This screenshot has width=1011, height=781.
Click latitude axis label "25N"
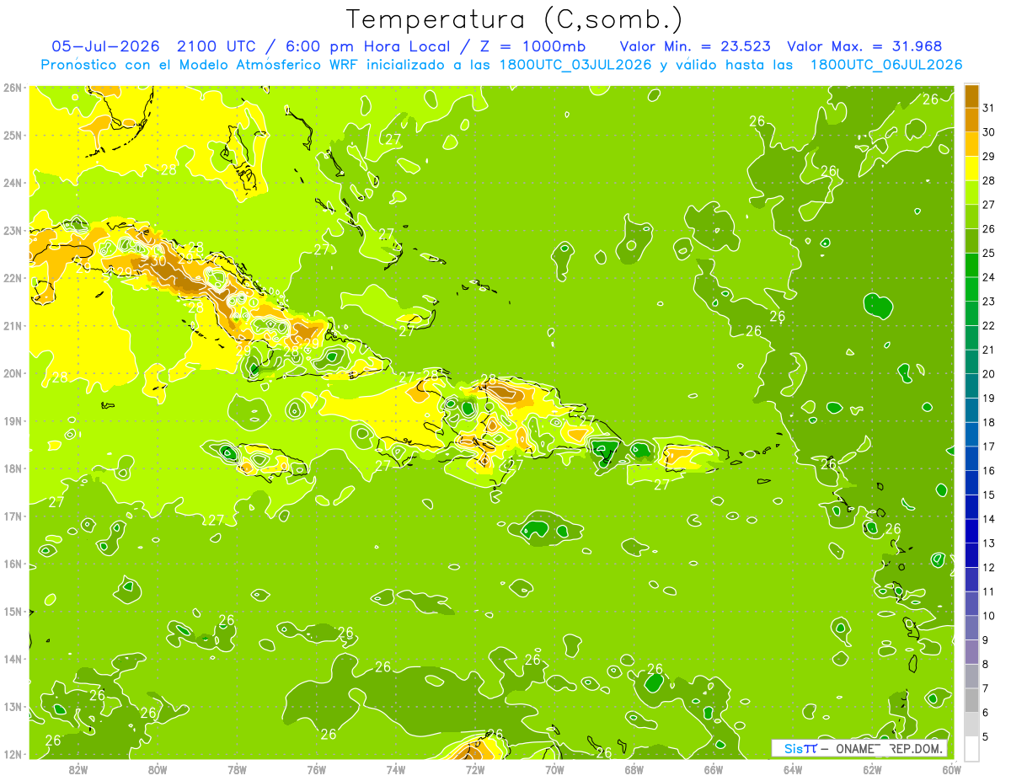pyautogui.click(x=13, y=135)
